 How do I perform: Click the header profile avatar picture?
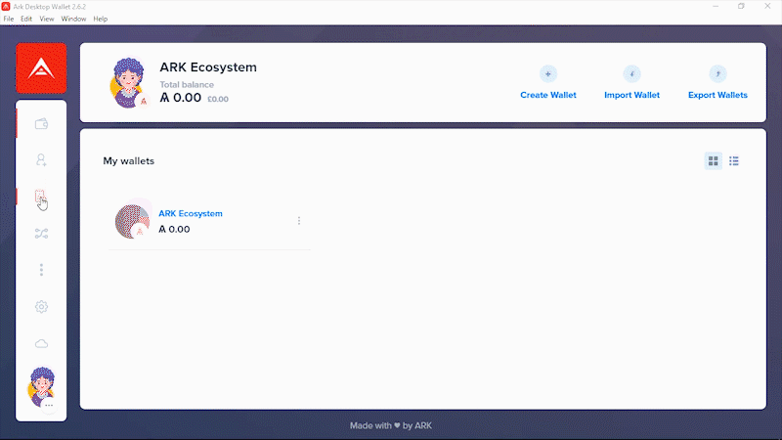click(x=129, y=83)
